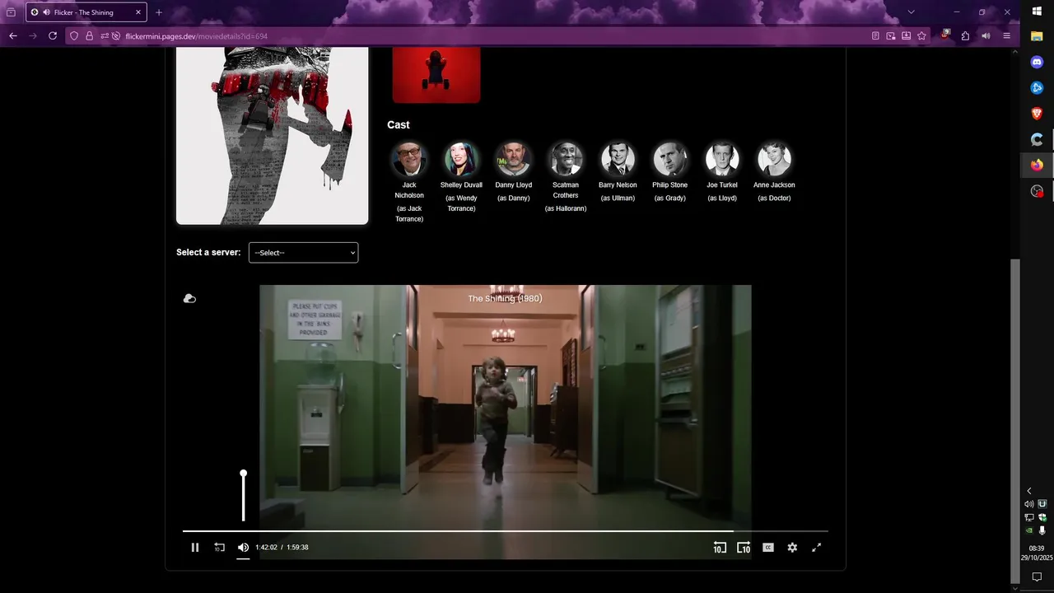
Task: Mute the player volume speaker icon
Action: point(243,548)
